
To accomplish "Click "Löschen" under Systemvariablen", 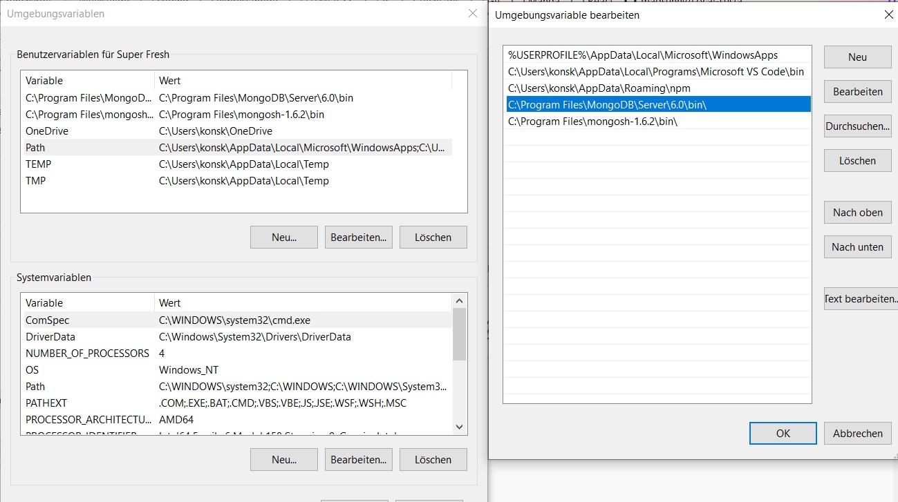I will coord(433,459).
